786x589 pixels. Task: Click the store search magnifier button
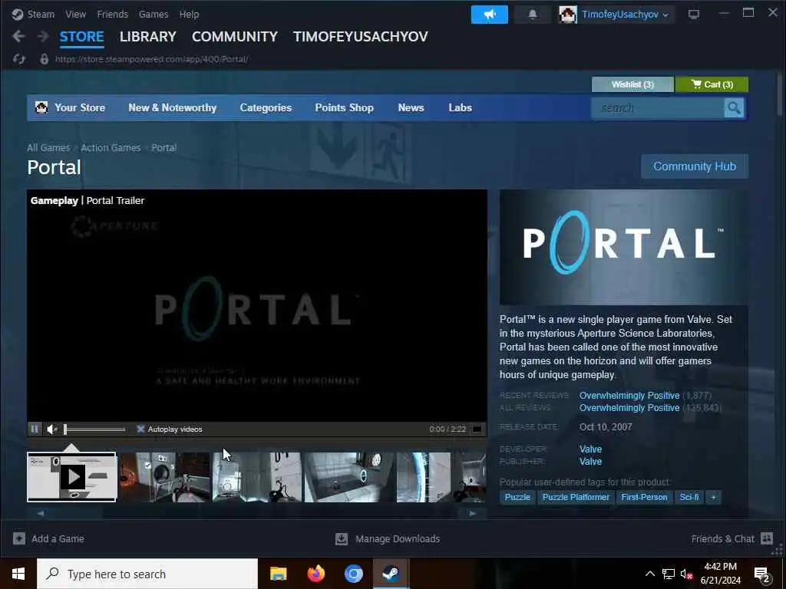(x=734, y=107)
